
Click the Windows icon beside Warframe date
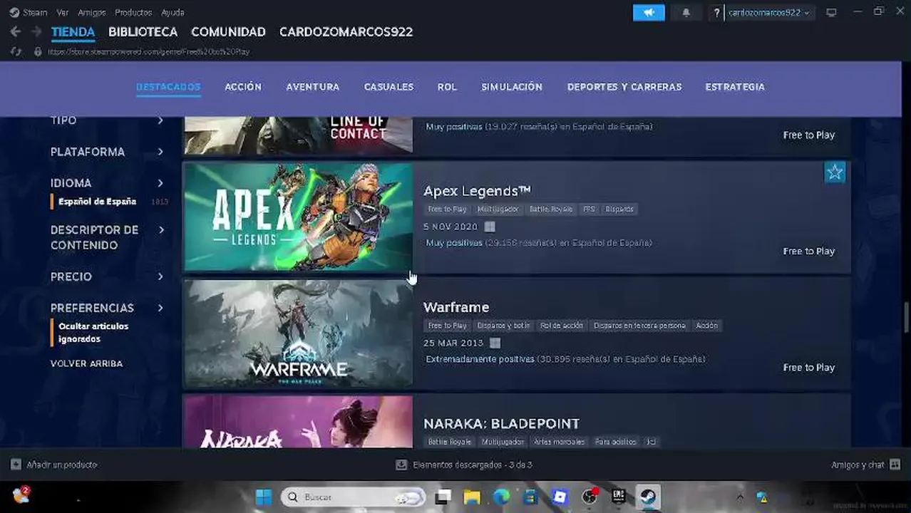coord(495,343)
